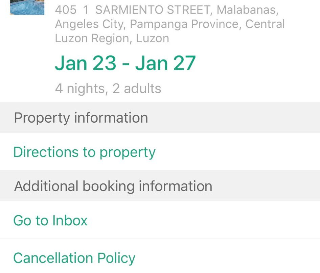Screen dimensions: 320x273
Task: Tap the Luzon Region, Luzon address line
Action: coord(112,39)
